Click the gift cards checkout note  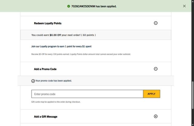tap(56, 102)
